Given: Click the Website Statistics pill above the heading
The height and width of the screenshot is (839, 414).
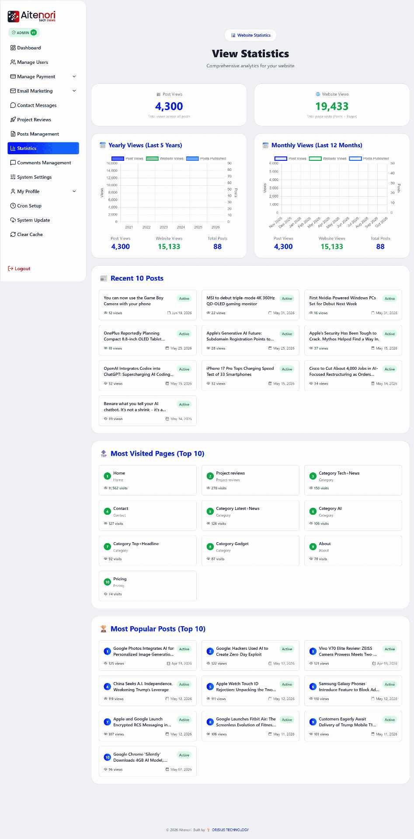Looking at the screenshot, I should tap(250, 35).
